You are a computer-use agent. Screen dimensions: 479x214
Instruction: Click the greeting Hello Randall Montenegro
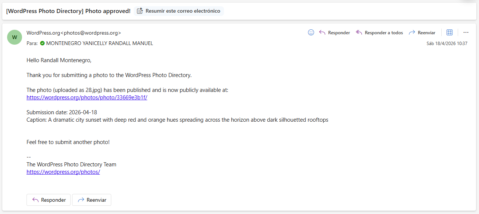pos(59,60)
